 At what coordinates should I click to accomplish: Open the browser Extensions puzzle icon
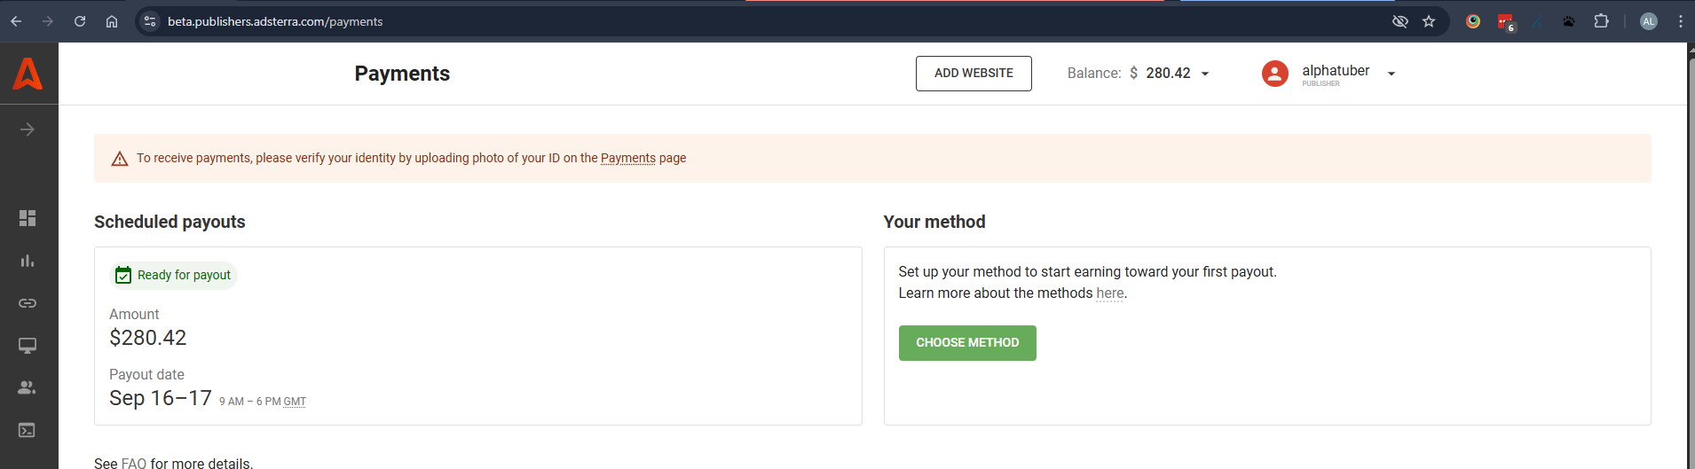point(1601,21)
